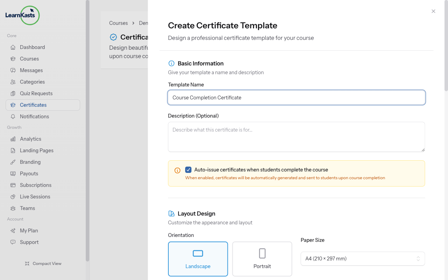The width and height of the screenshot is (448, 280).
Task: Click the Courses breadcrumb link
Action: coord(118,23)
